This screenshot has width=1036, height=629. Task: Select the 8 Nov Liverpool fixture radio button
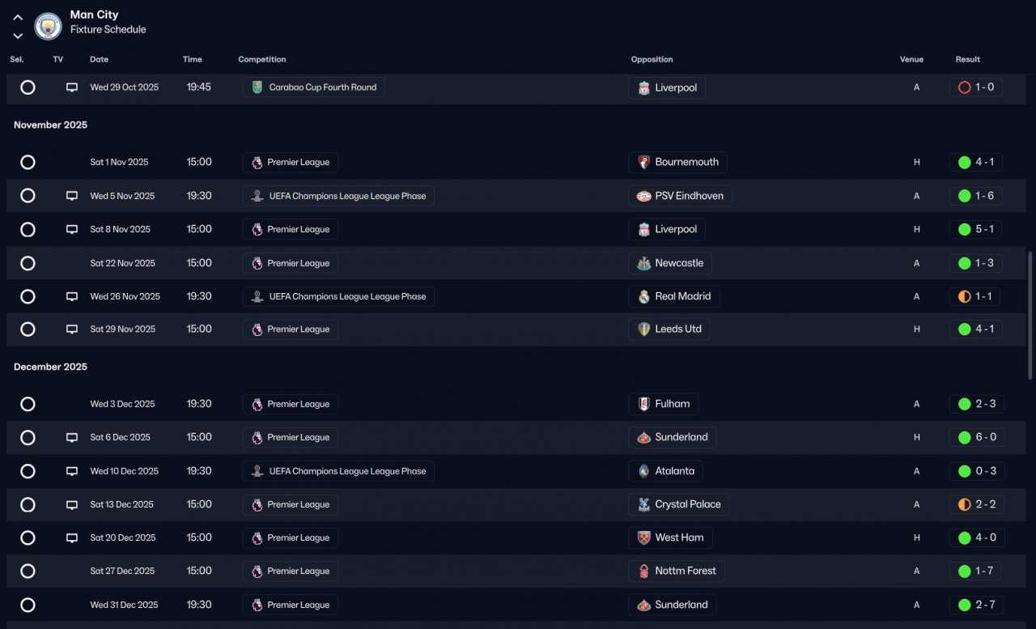(28, 229)
